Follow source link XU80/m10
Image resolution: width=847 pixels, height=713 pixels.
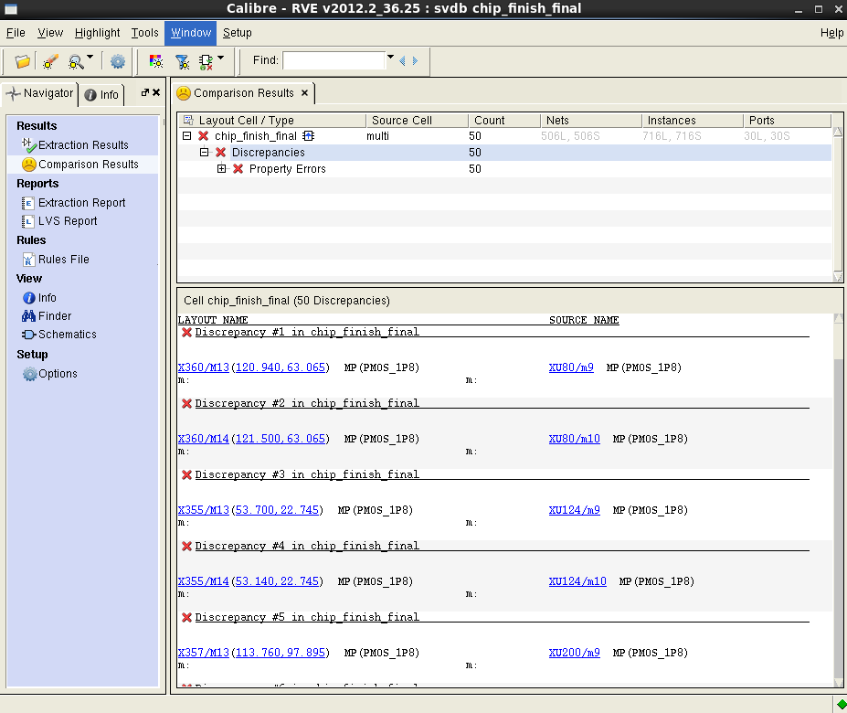click(x=574, y=439)
